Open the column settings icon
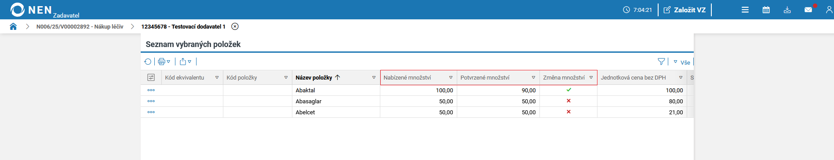The width and height of the screenshot is (834, 160). [x=151, y=77]
